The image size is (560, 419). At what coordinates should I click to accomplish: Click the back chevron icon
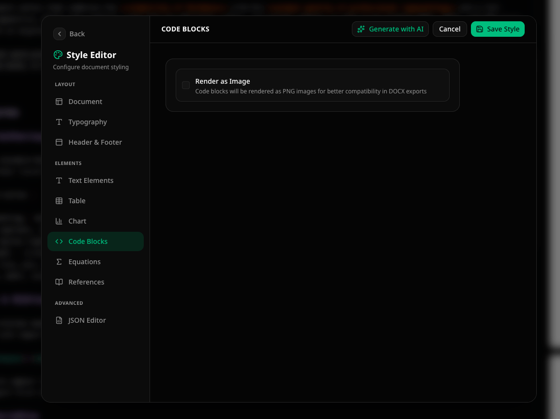point(59,34)
